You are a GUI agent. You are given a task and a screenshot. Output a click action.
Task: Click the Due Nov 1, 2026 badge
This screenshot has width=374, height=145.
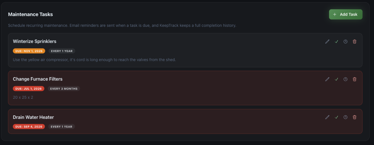pyautogui.click(x=29, y=51)
